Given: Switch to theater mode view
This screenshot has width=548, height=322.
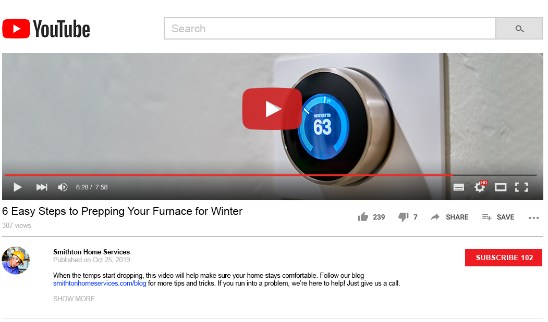Looking at the screenshot, I should click(x=501, y=187).
